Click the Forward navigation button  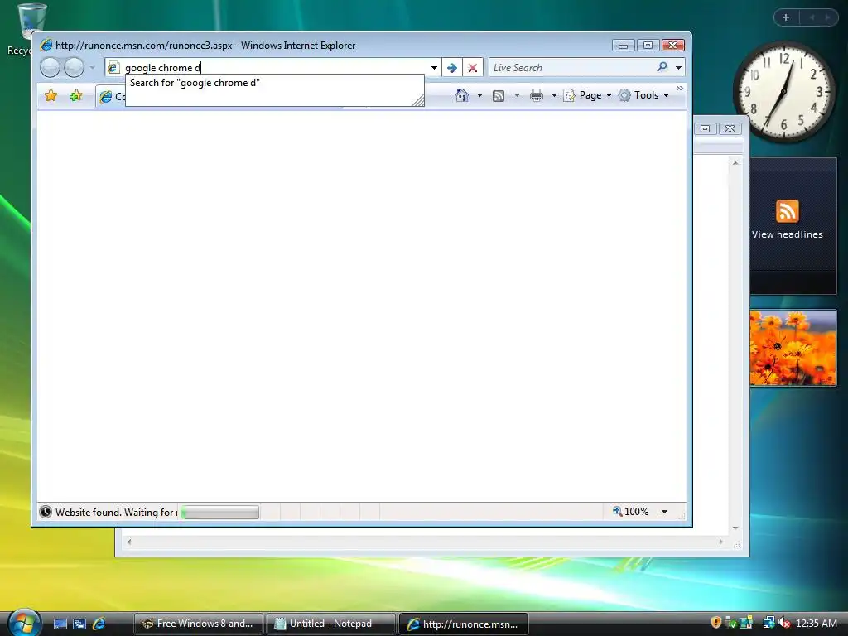(x=74, y=68)
